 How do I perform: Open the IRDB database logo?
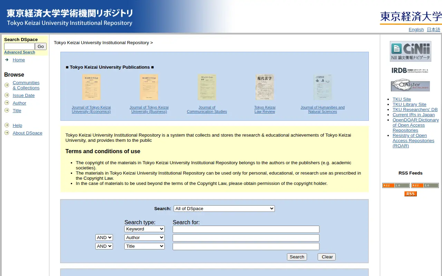click(410, 70)
